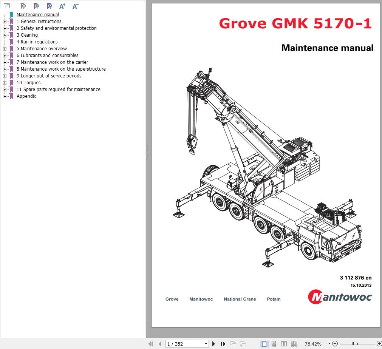
Task: Click the Potain brand text
Action: pyautogui.click(x=274, y=299)
